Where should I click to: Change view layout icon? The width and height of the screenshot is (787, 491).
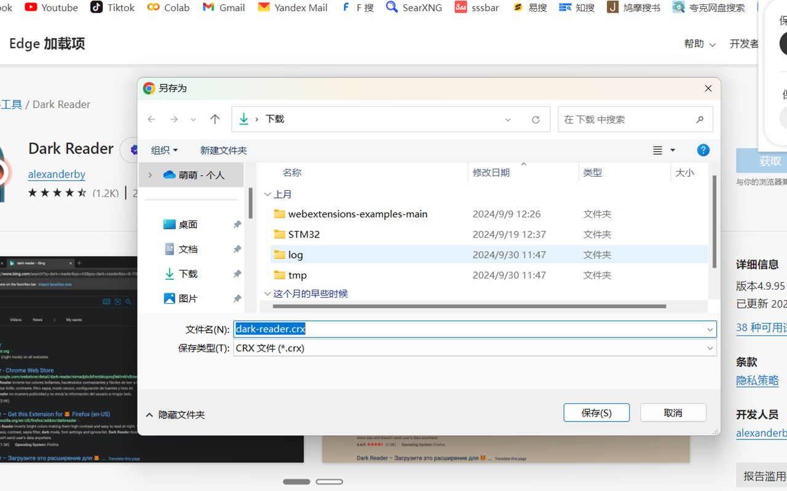[657, 150]
